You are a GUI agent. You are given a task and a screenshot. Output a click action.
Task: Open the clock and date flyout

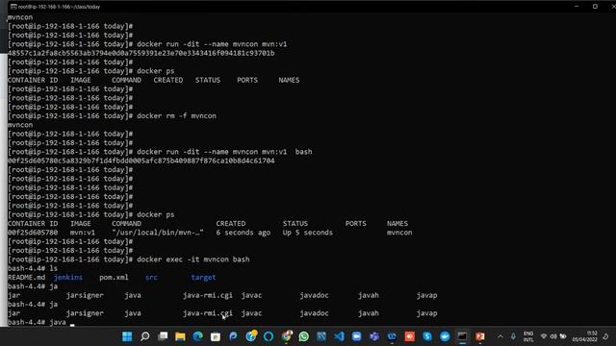[x=584, y=336]
